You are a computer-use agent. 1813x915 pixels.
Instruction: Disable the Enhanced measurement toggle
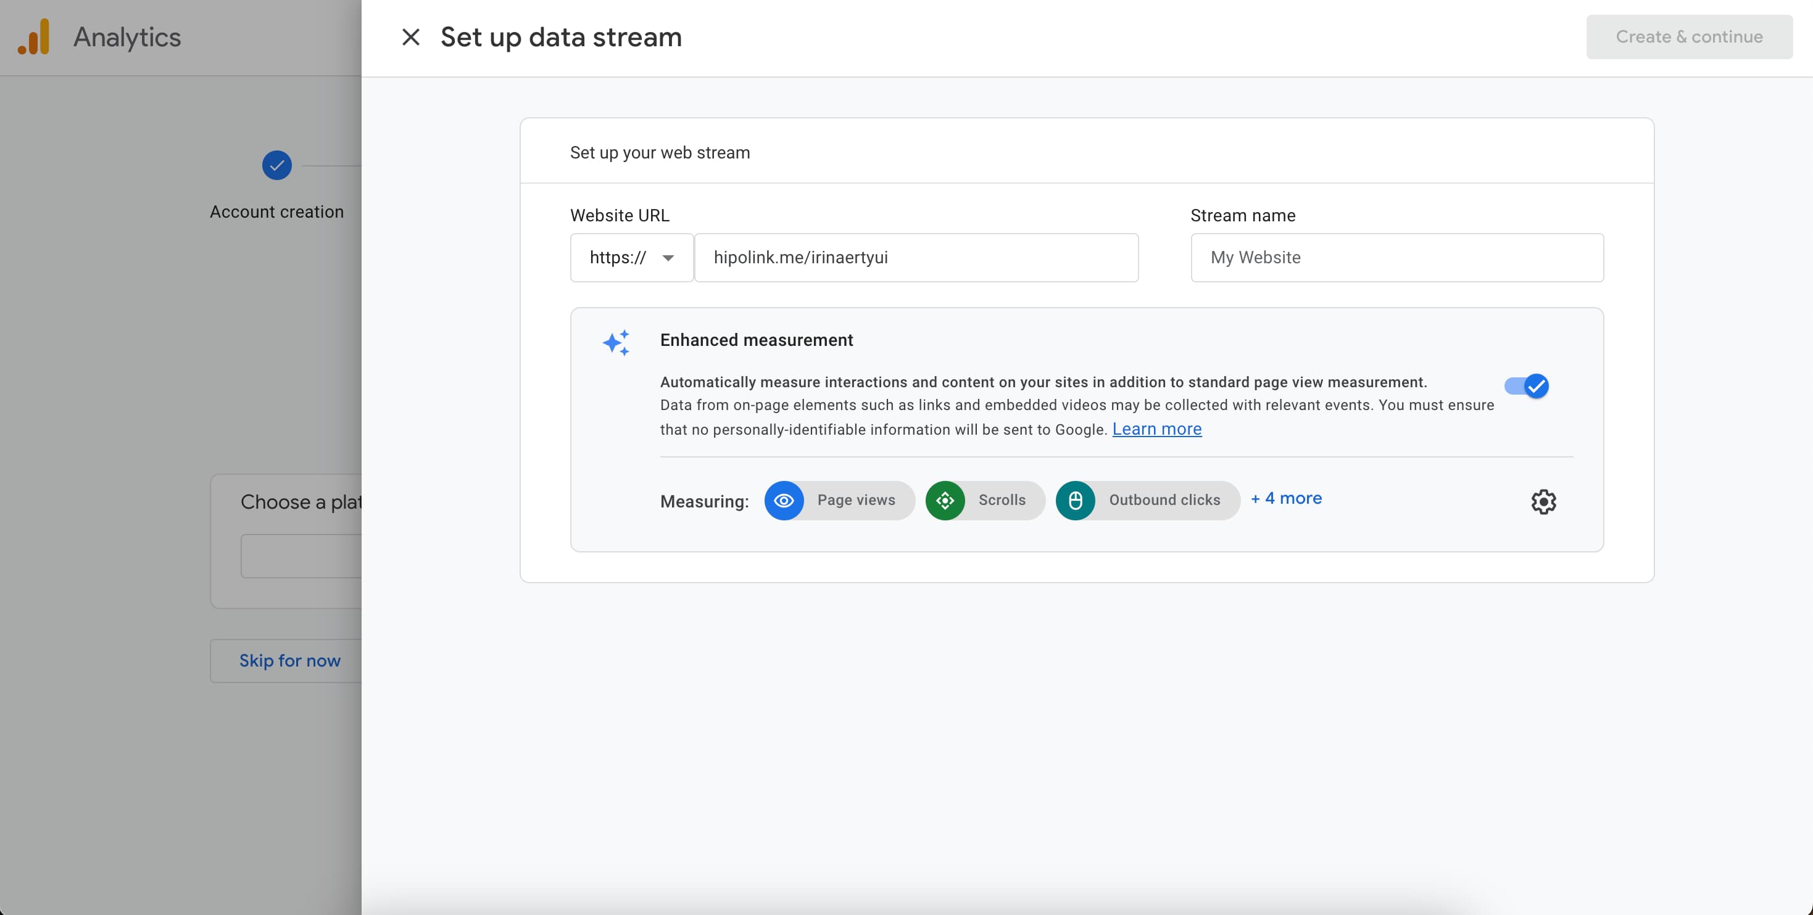tap(1527, 386)
